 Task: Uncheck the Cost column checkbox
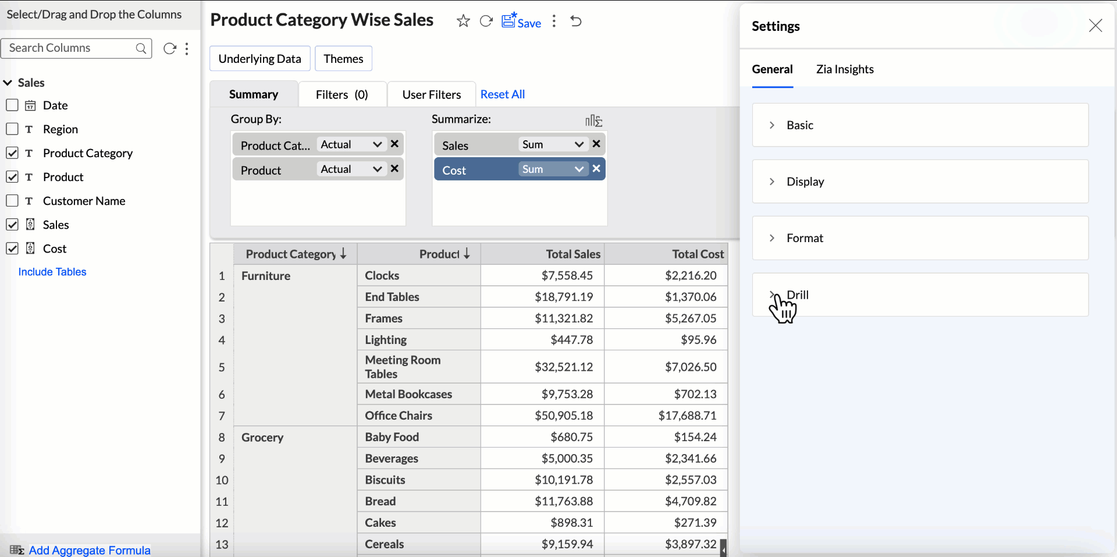[12, 249]
